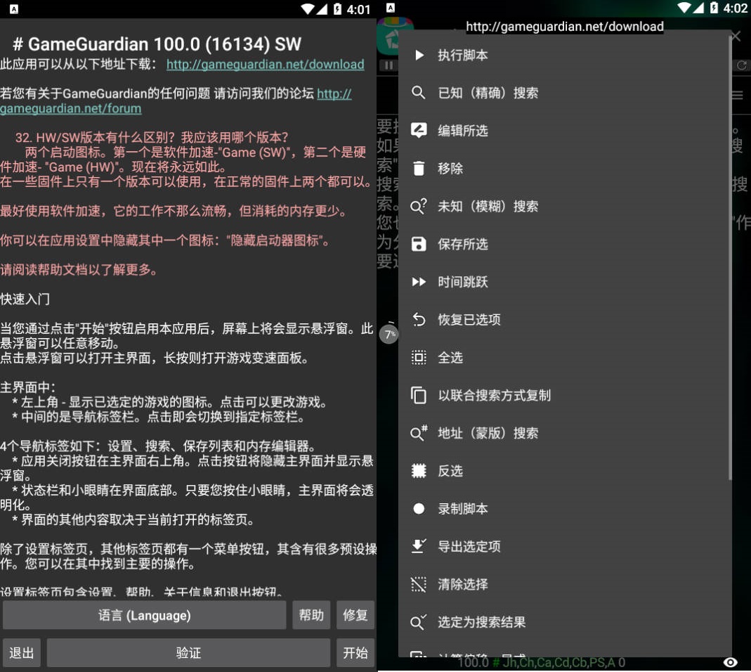
Task: Click the record dot icon for 录制脚本
Action: tap(419, 508)
